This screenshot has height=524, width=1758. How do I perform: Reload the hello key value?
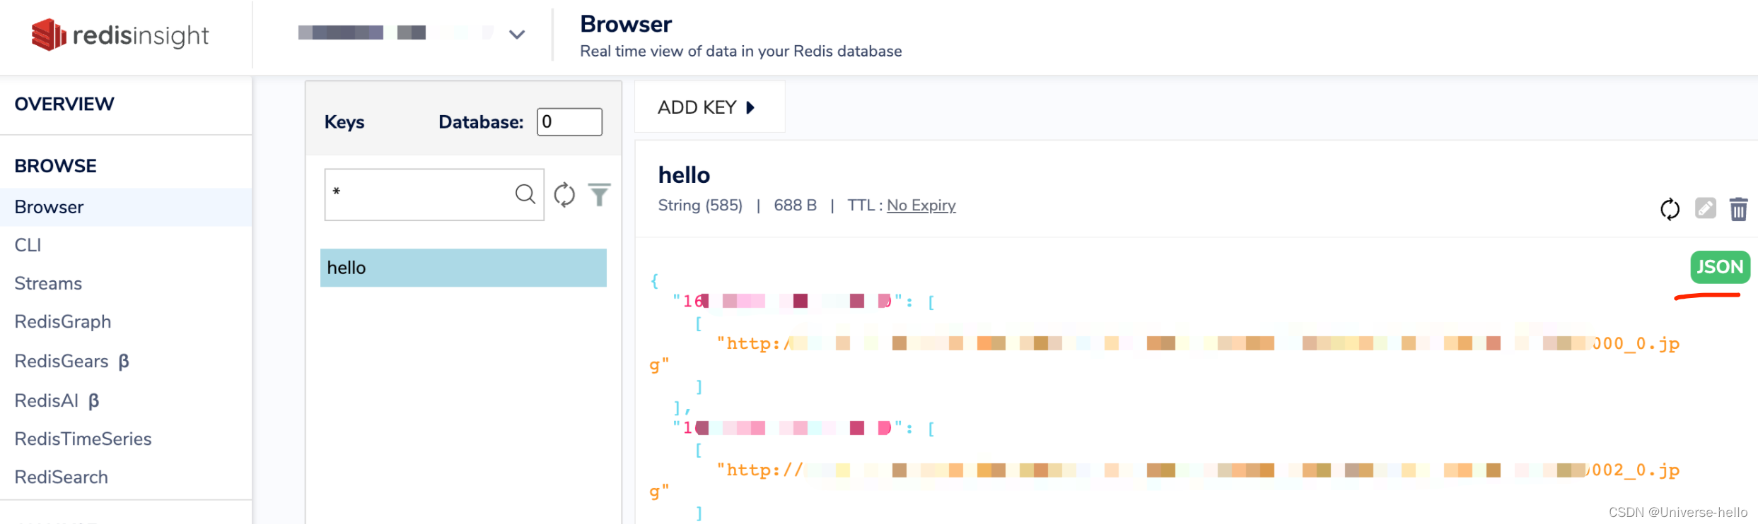pos(1670,209)
